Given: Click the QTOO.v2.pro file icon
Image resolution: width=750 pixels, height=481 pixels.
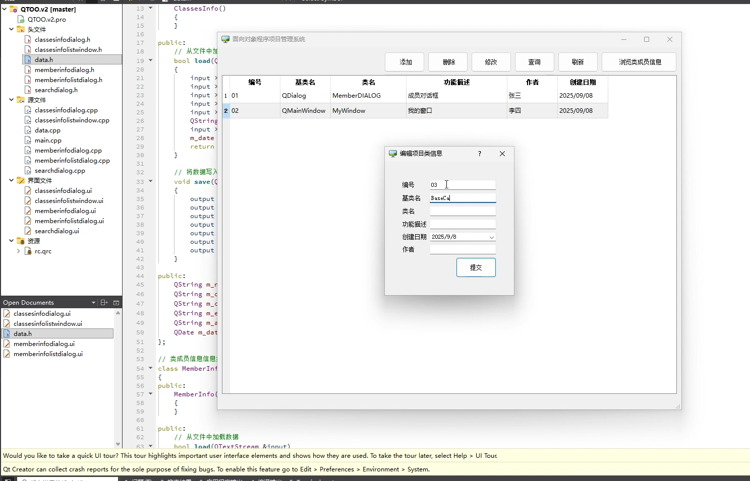Looking at the screenshot, I should [21, 19].
